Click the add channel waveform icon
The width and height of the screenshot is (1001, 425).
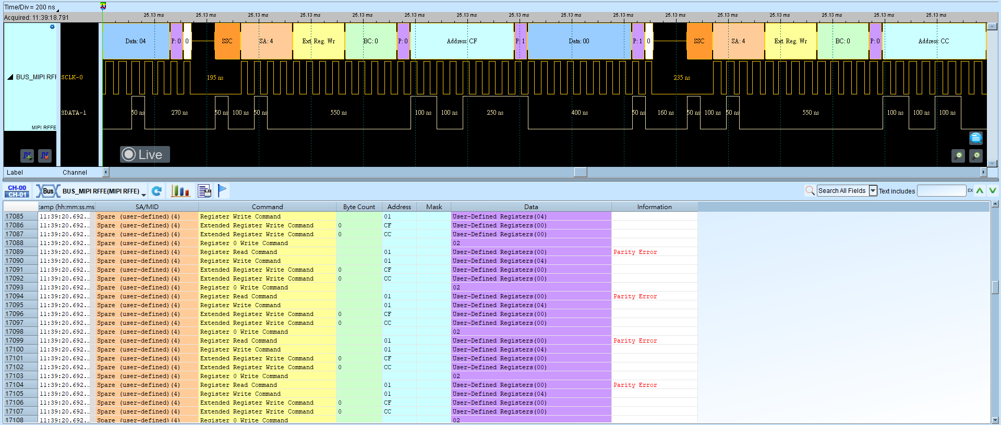(x=27, y=155)
